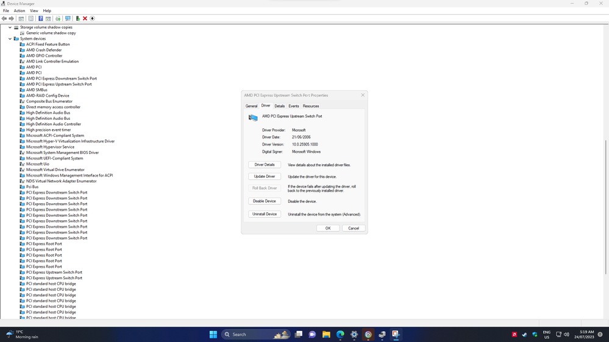Click the Disable Device button
609x342 pixels.
click(x=265, y=201)
